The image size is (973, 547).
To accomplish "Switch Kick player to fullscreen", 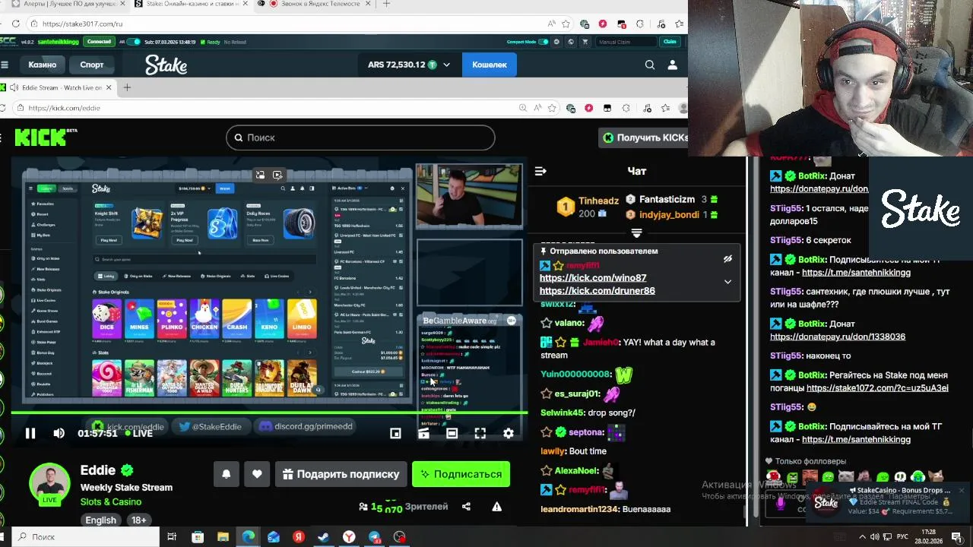I will 480,433.
